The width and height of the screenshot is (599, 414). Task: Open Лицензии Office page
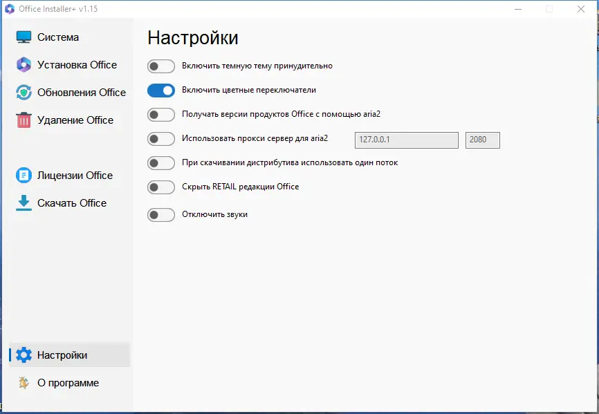70,176
